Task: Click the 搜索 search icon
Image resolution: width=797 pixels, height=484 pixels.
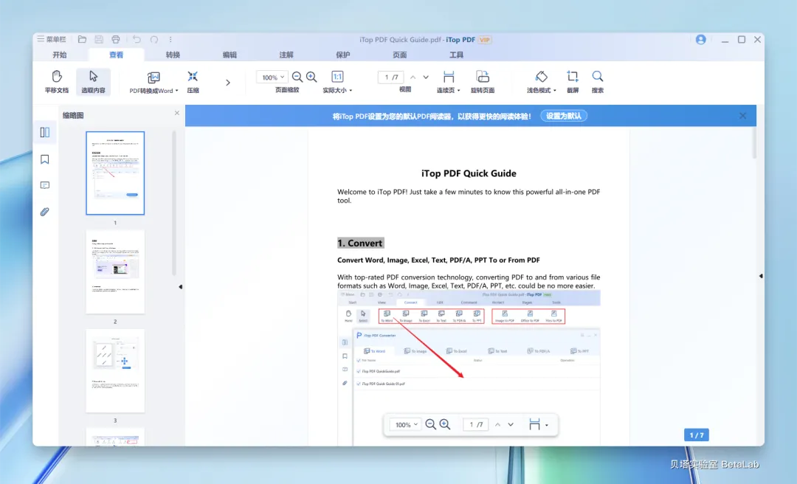Action: (598, 76)
